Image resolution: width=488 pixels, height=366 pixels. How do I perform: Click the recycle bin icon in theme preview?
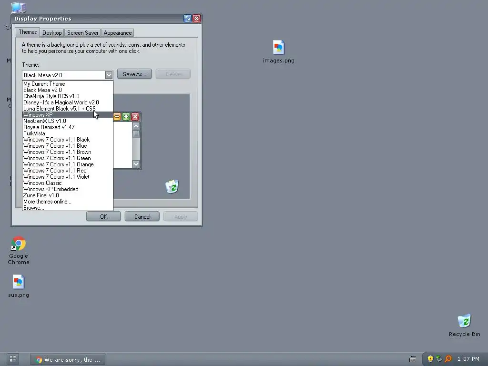pyautogui.click(x=172, y=186)
